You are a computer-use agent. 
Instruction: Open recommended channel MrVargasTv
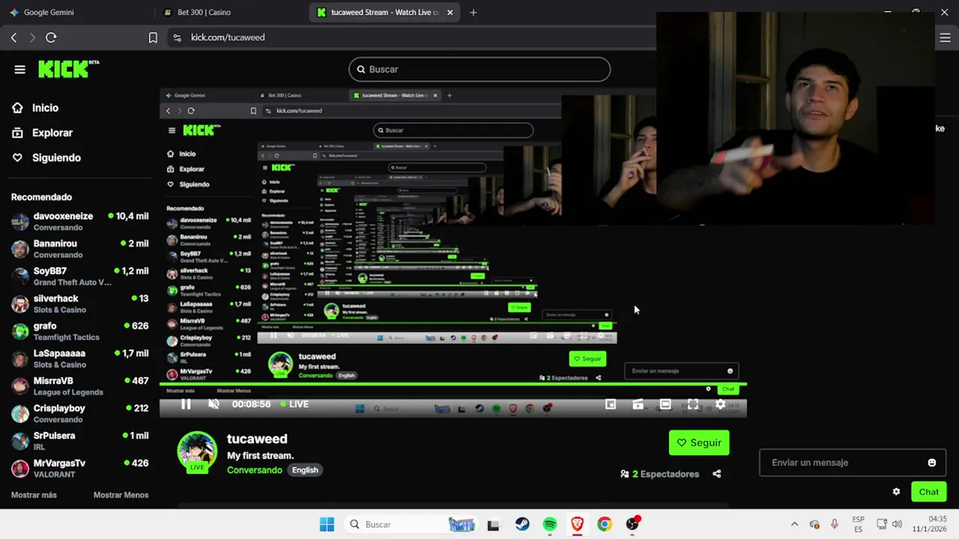(x=79, y=469)
